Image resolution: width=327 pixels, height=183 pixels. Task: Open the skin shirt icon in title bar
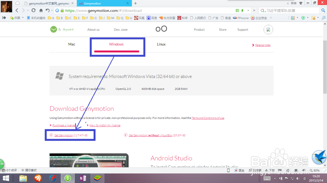tap(301, 3)
